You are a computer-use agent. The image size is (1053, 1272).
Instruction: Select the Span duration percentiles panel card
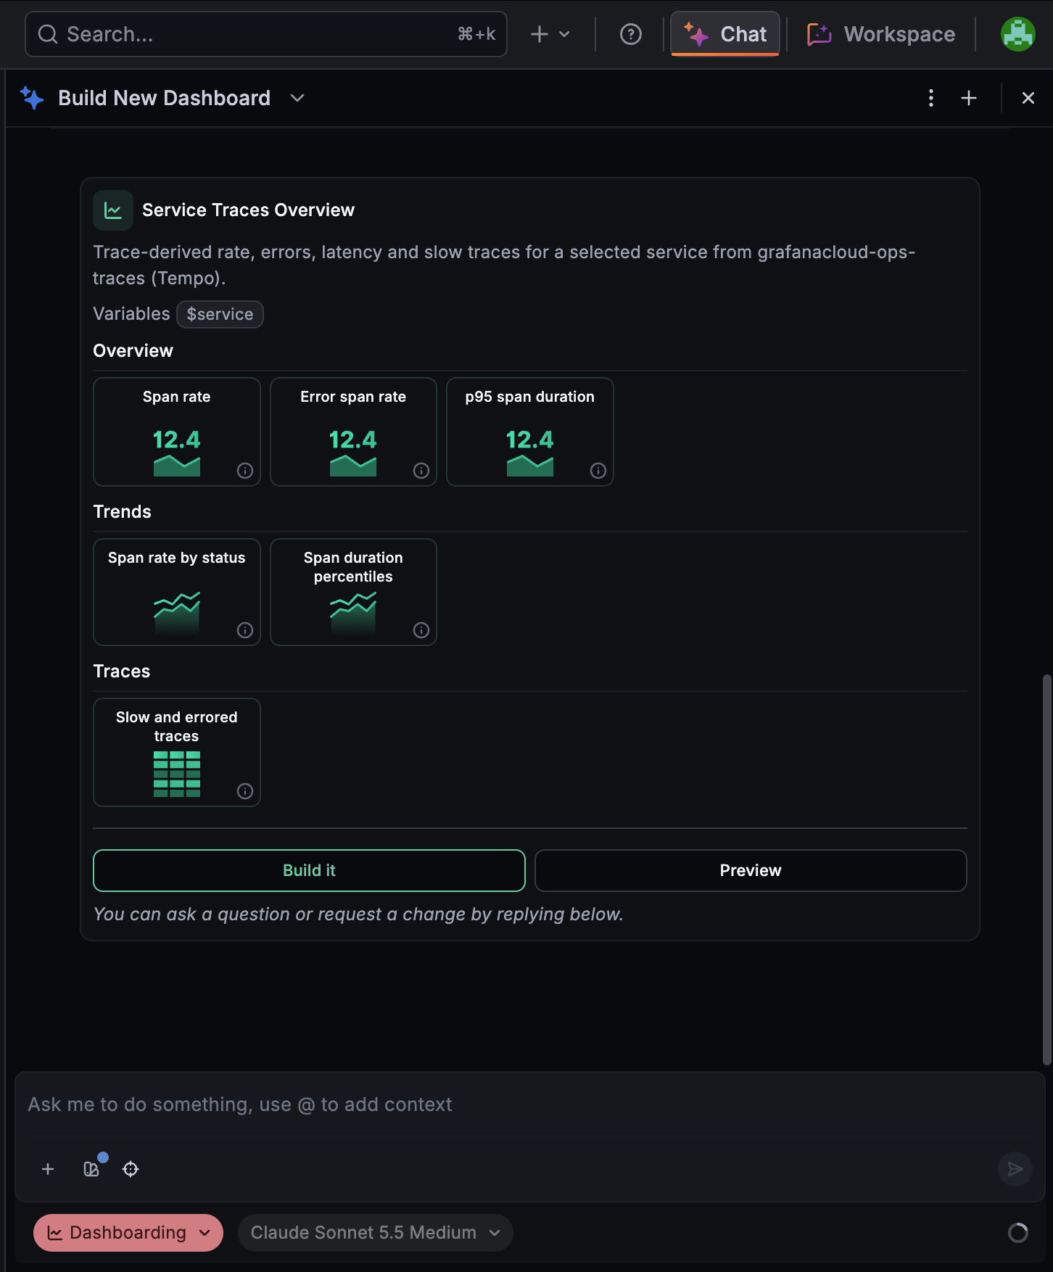pos(353,592)
